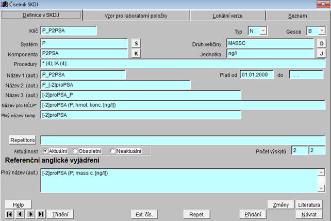Click the K lookup button beside Komponenta

click(137, 54)
